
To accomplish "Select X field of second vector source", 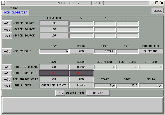I will click(81, 29).
